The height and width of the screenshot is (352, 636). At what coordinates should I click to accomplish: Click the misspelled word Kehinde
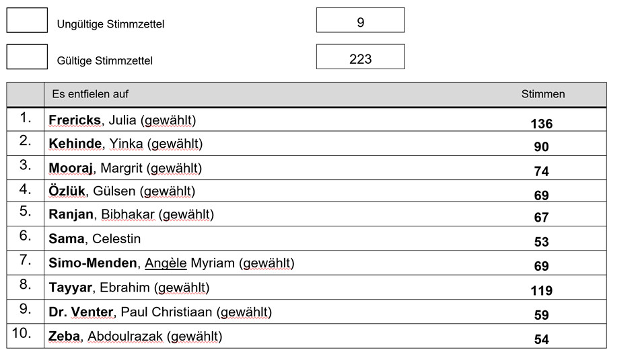pos(75,144)
